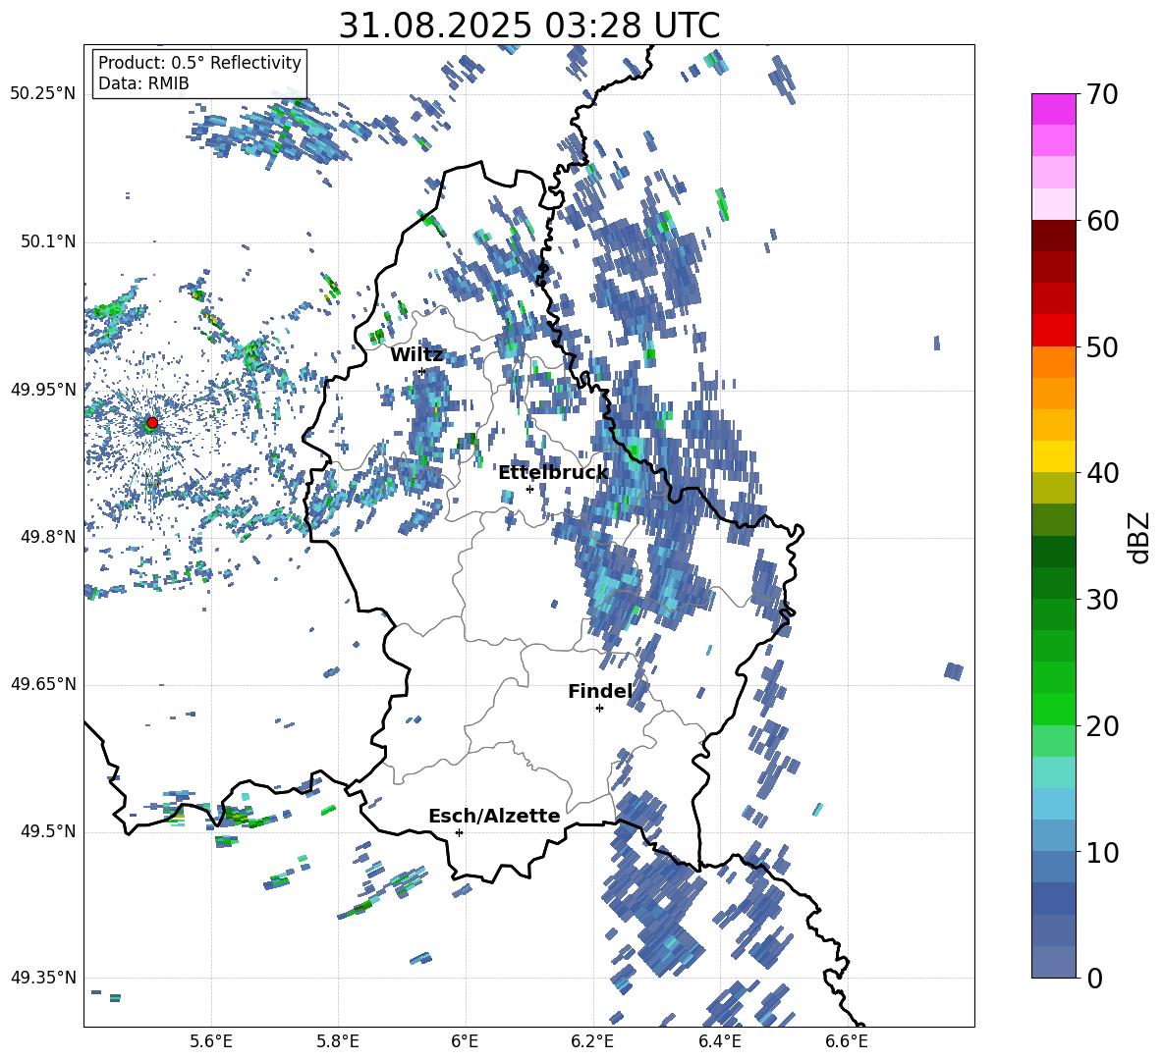
Task: Click 'Product: 0.5° Reflectivity' text
Action: tap(199, 63)
